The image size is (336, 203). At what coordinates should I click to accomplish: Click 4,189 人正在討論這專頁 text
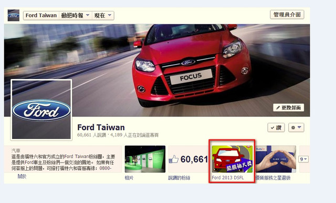point(134,135)
